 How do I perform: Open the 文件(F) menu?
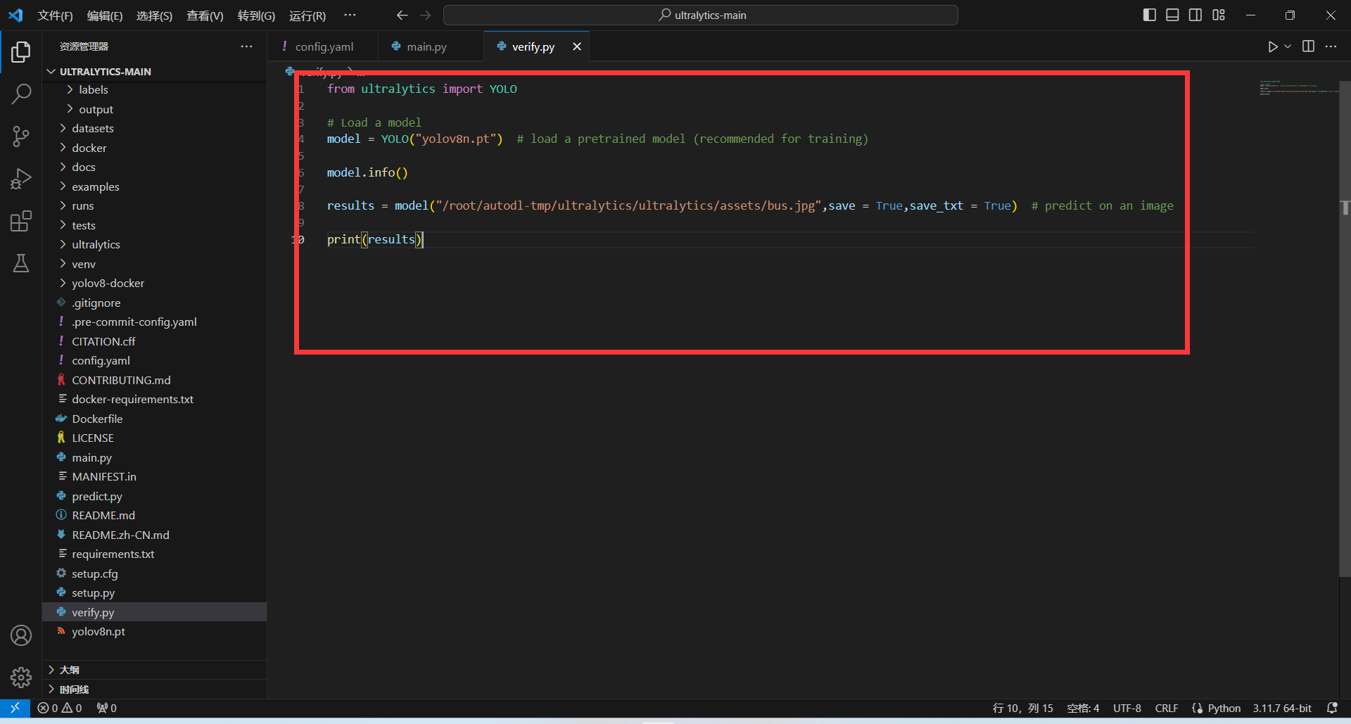pyautogui.click(x=55, y=15)
